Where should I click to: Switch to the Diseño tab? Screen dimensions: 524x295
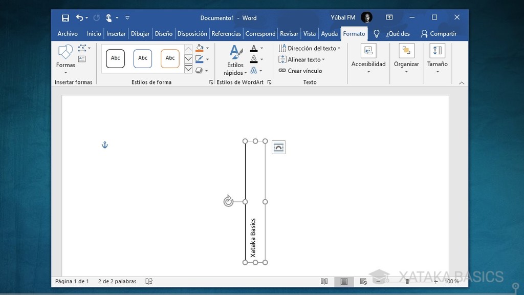pyautogui.click(x=163, y=34)
